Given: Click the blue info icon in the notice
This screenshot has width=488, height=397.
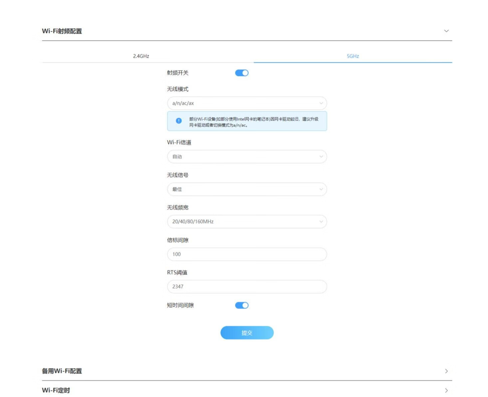Looking at the screenshot, I should (179, 121).
